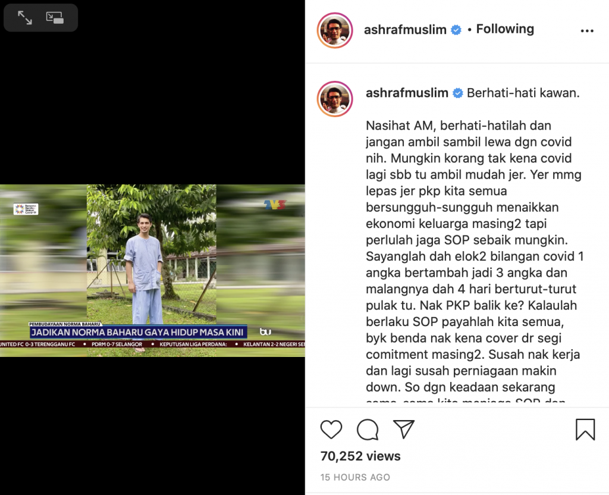View the 70,252 views count details
The height and width of the screenshot is (495, 609).
tap(360, 456)
